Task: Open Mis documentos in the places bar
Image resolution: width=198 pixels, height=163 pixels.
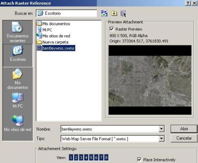Action: click(18, 79)
